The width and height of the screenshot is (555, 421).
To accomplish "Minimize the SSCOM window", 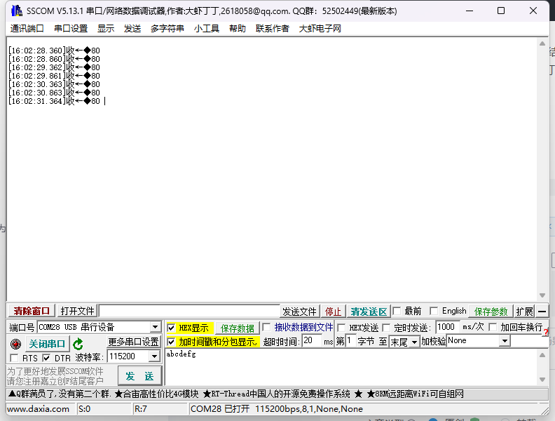I will click(x=470, y=11).
